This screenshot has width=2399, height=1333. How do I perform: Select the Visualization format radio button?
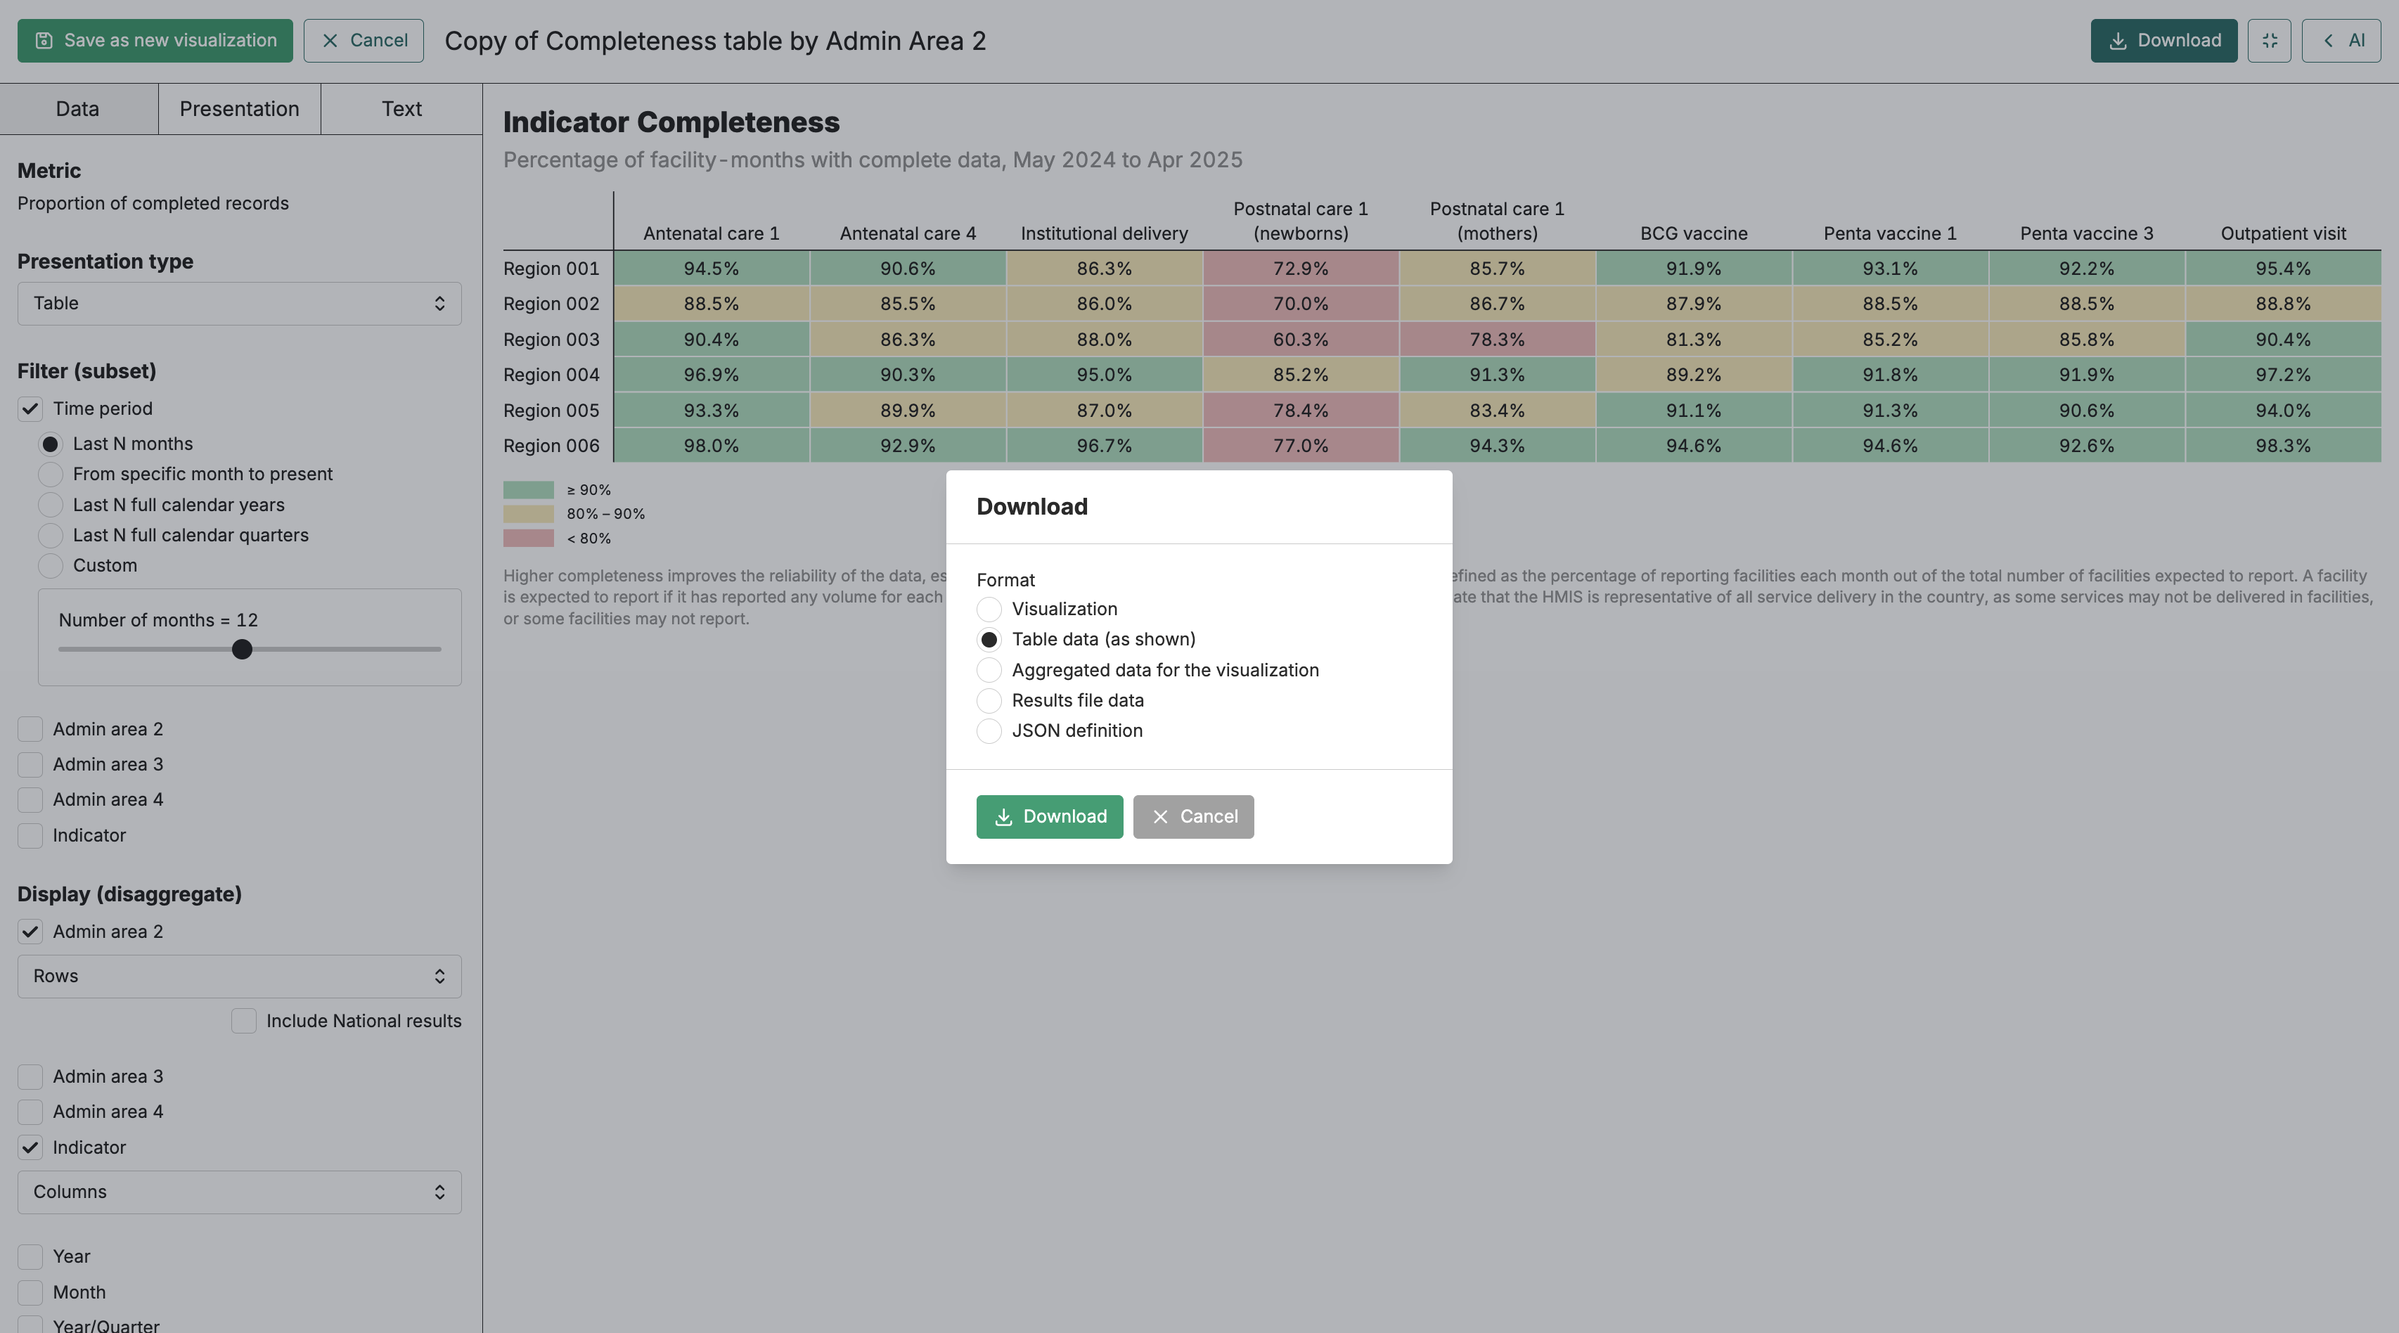[x=989, y=610]
